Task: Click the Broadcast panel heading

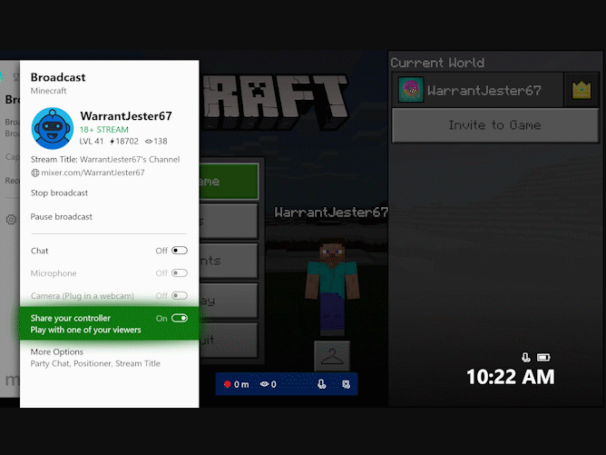Action: (58, 77)
